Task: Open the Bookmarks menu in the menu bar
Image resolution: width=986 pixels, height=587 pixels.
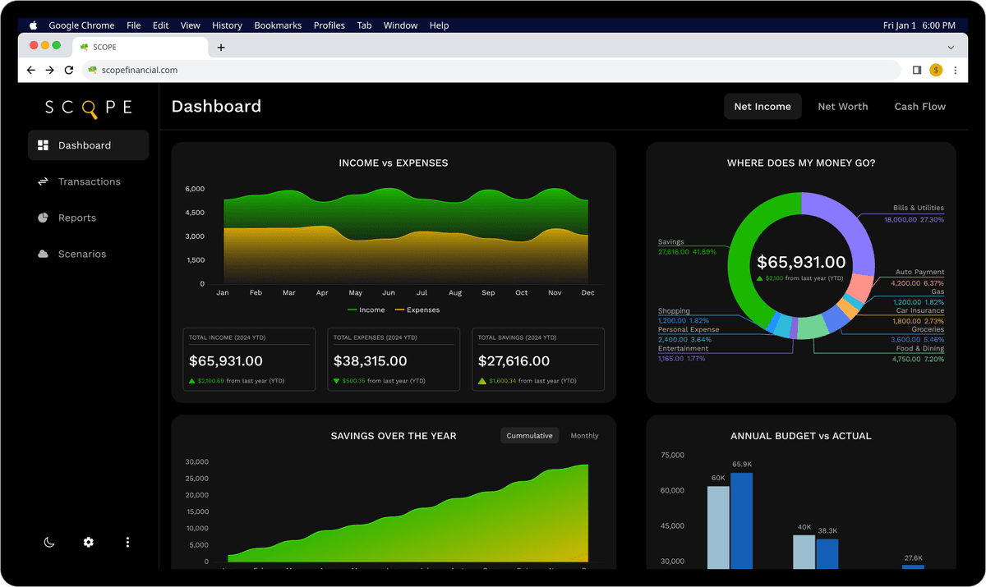Action: [x=278, y=25]
